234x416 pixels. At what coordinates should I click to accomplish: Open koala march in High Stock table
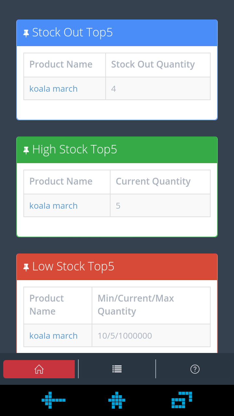[53, 206]
